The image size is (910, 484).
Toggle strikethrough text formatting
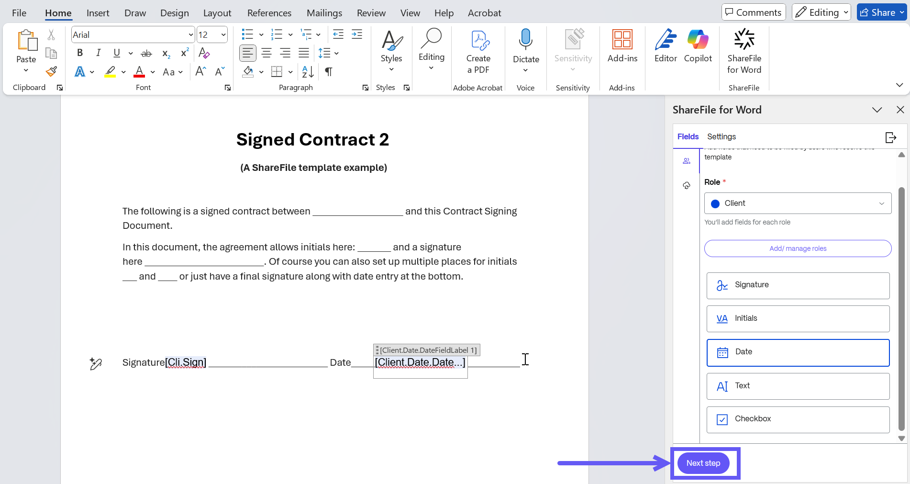click(x=146, y=53)
